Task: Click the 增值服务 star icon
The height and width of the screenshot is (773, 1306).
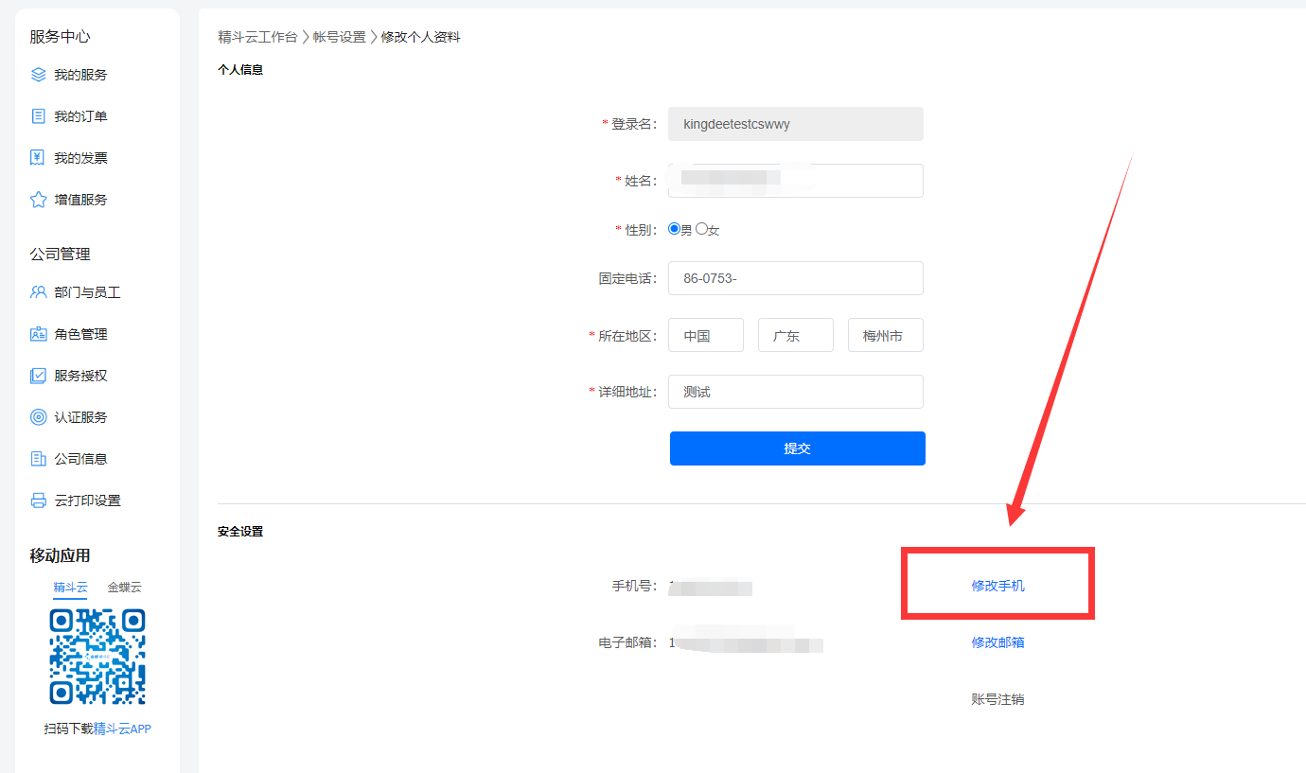Action: 38,199
